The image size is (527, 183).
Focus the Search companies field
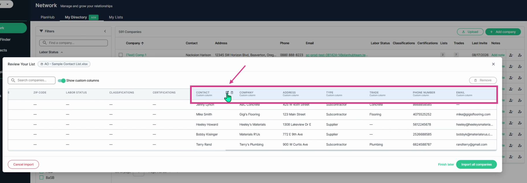click(x=32, y=80)
